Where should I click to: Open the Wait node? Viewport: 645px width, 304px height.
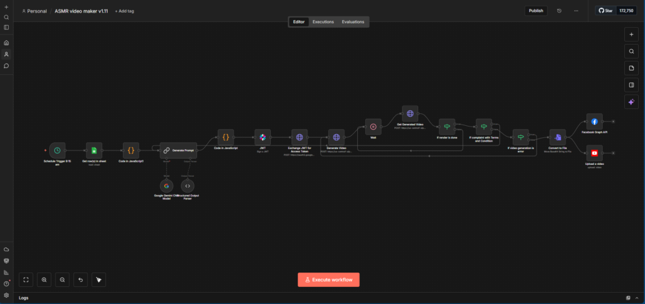373,127
